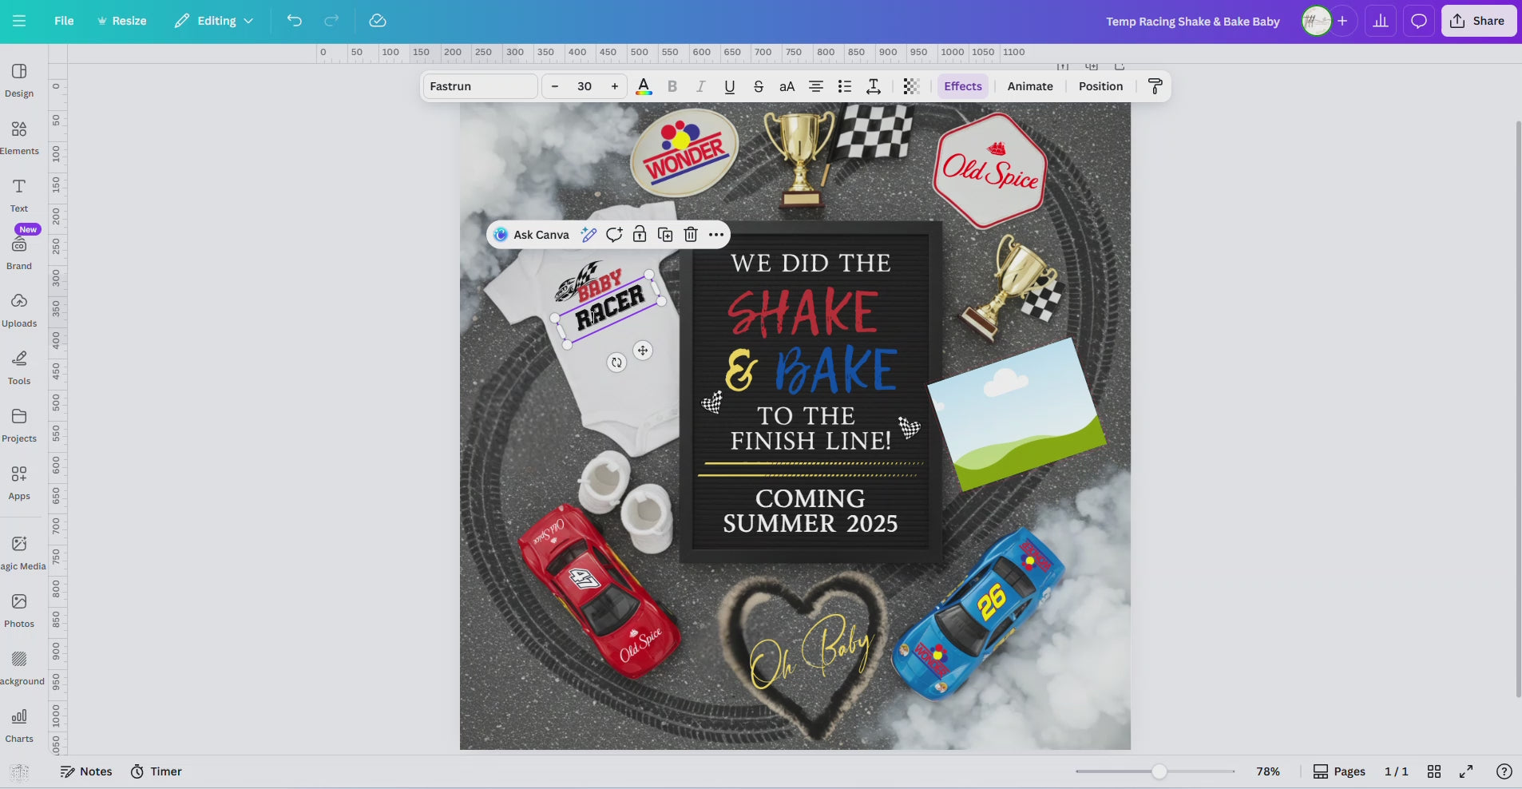Viewport: 1522px width, 789px height.
Task: Open the text color picker
Action: (643, 85)
